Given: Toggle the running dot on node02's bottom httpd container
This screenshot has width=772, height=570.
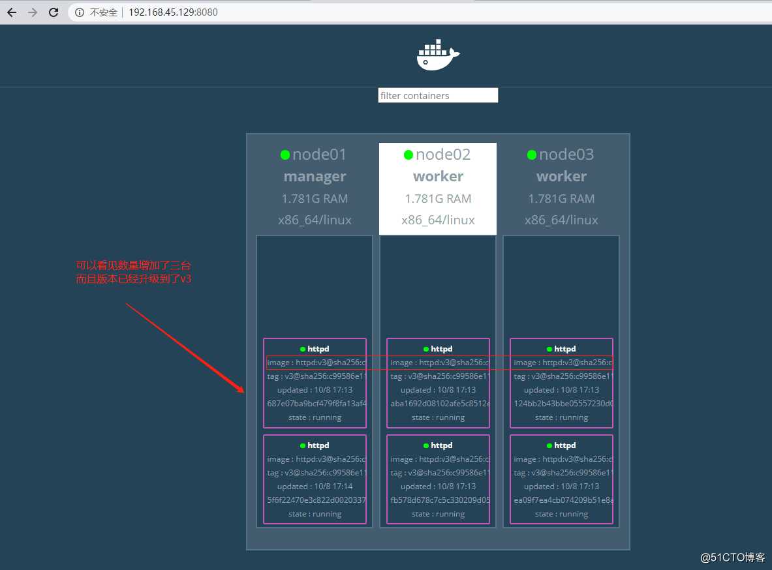Looking at the screenshot, I should (x=425, y=445).
